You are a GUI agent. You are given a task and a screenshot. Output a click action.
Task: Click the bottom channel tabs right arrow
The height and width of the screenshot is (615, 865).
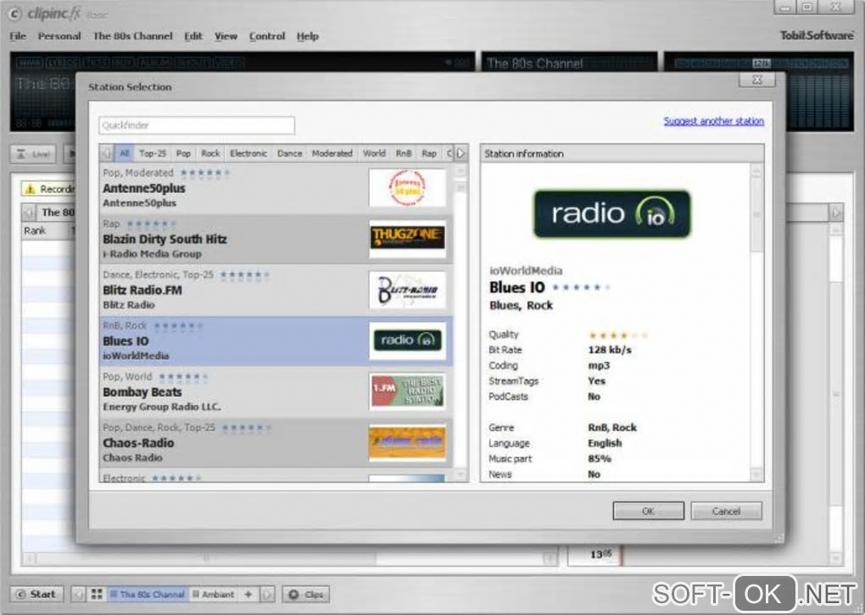point(267,594)
